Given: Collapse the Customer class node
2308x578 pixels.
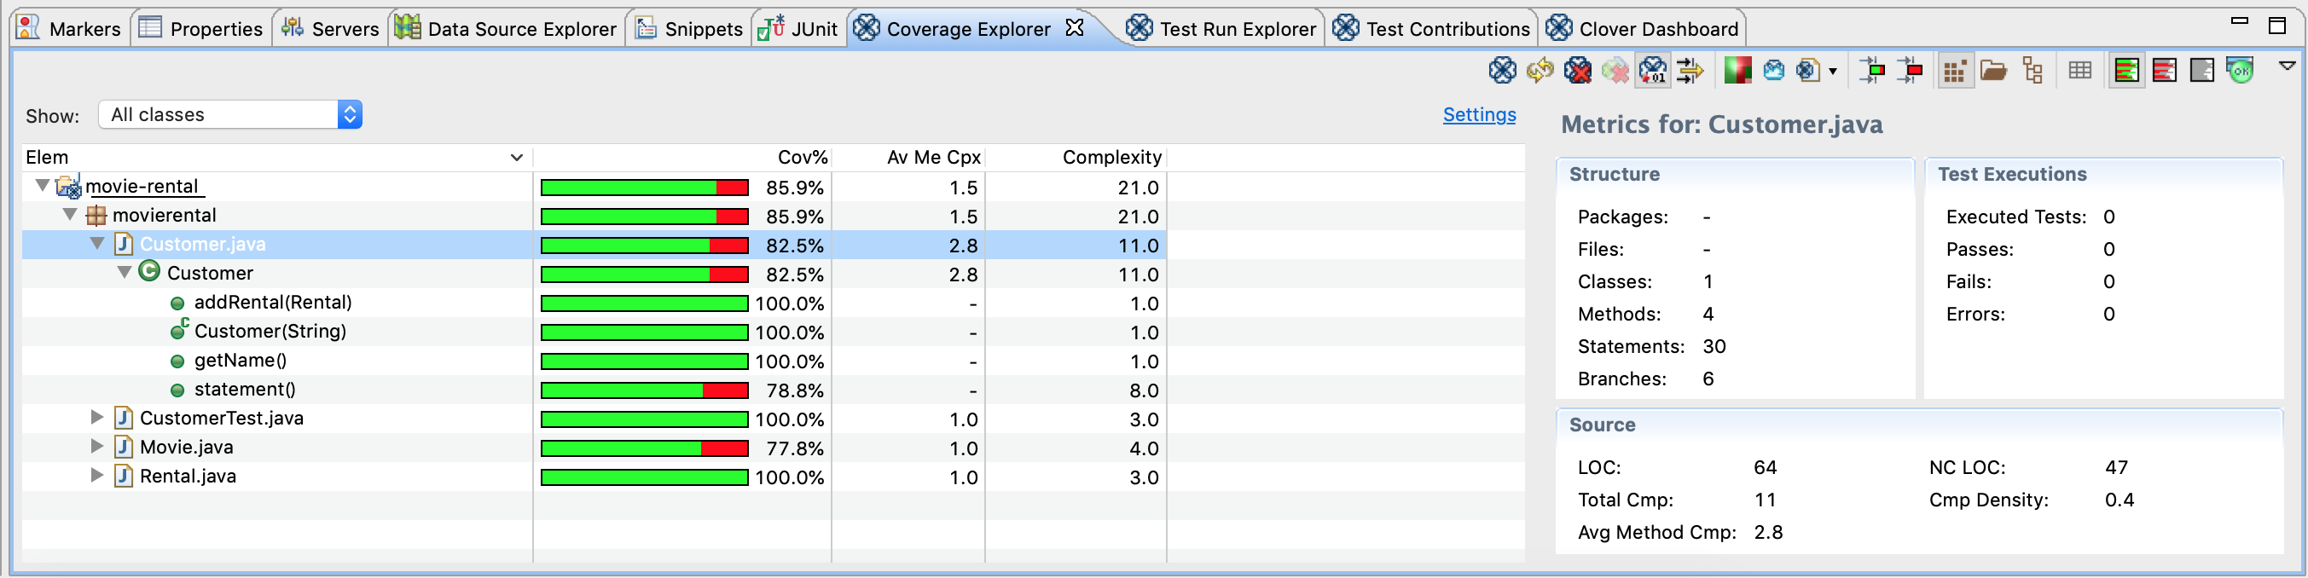Looking at the screenshot, I should 125,272.
